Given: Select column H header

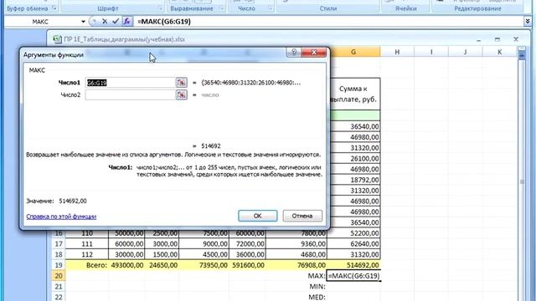Looking at the screenshot, I should pyautogui.click(x=397, y=52).
